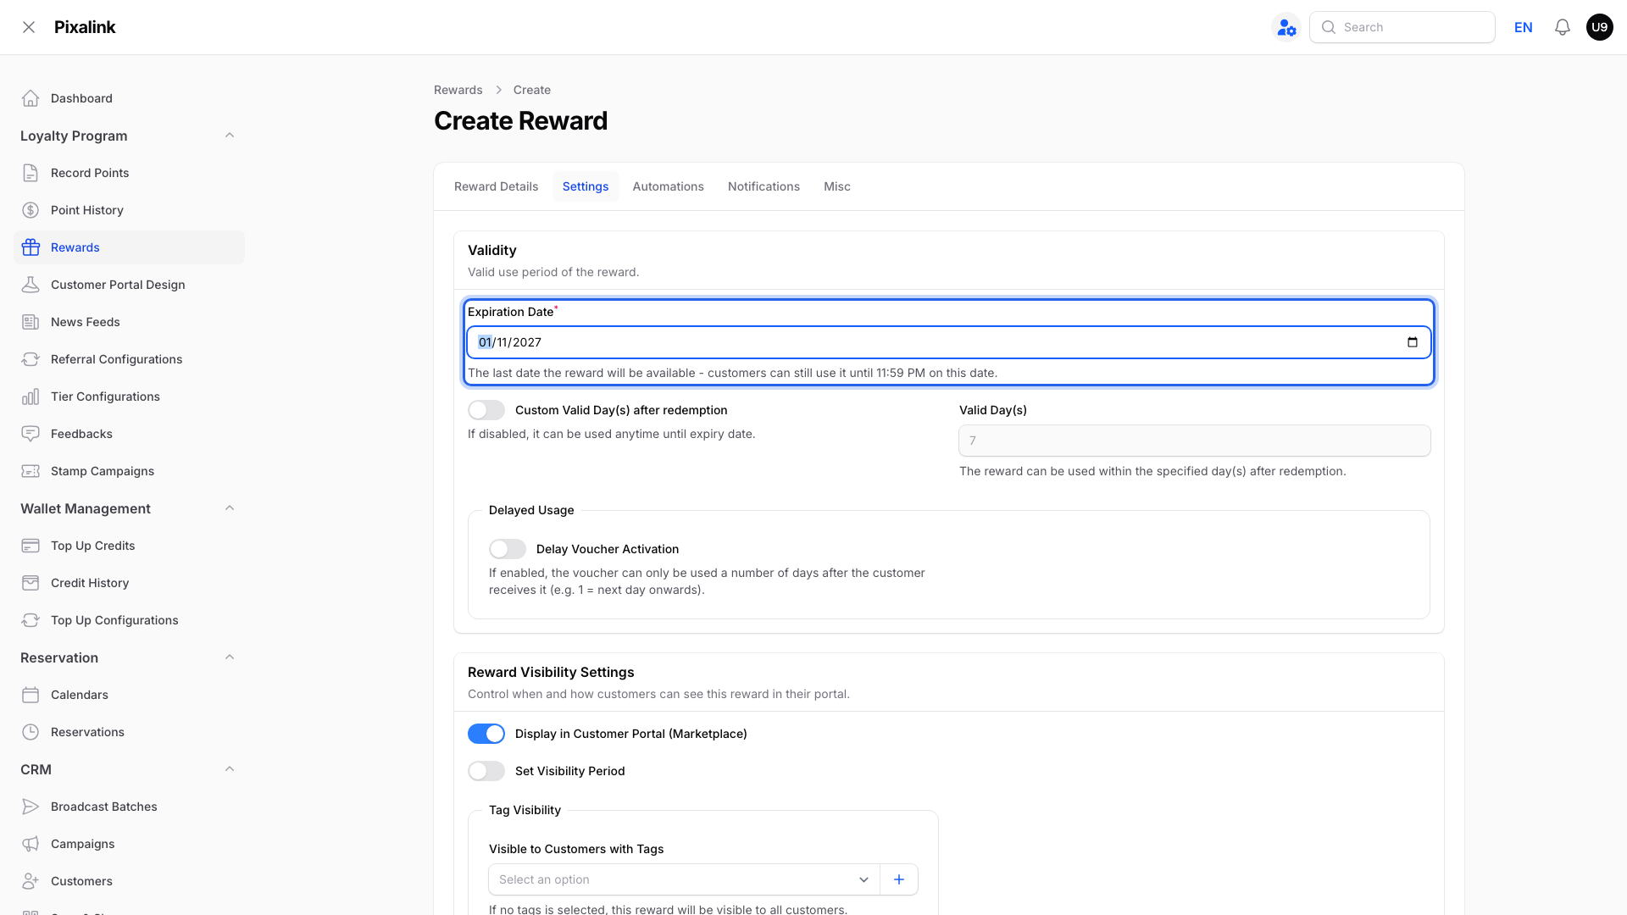Click the Top Up Credits card icon
This screenshot has width=1627, height=915.
(31, 546)
